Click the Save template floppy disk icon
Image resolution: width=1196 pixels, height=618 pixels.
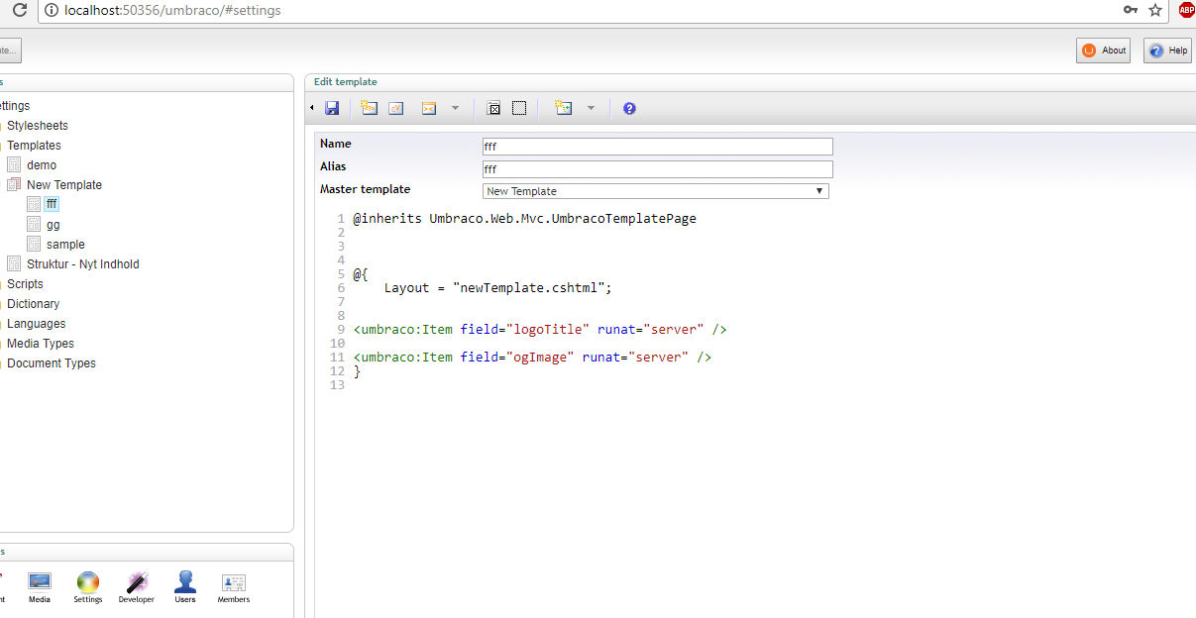(x=332, y=108)
